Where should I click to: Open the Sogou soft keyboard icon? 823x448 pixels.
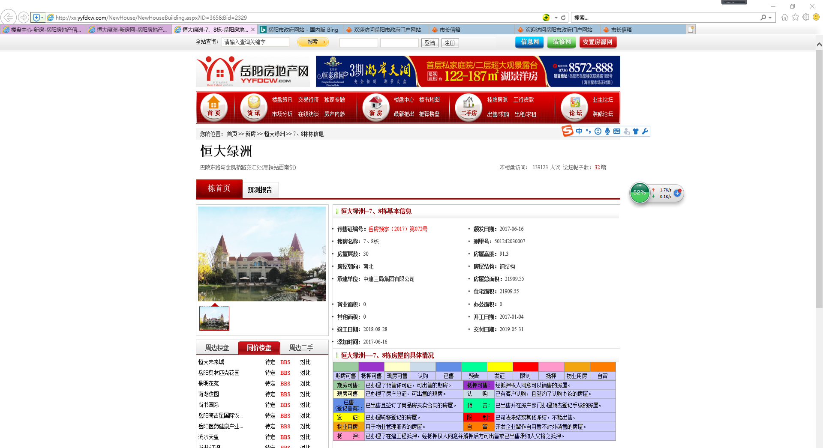pos(616,131)
